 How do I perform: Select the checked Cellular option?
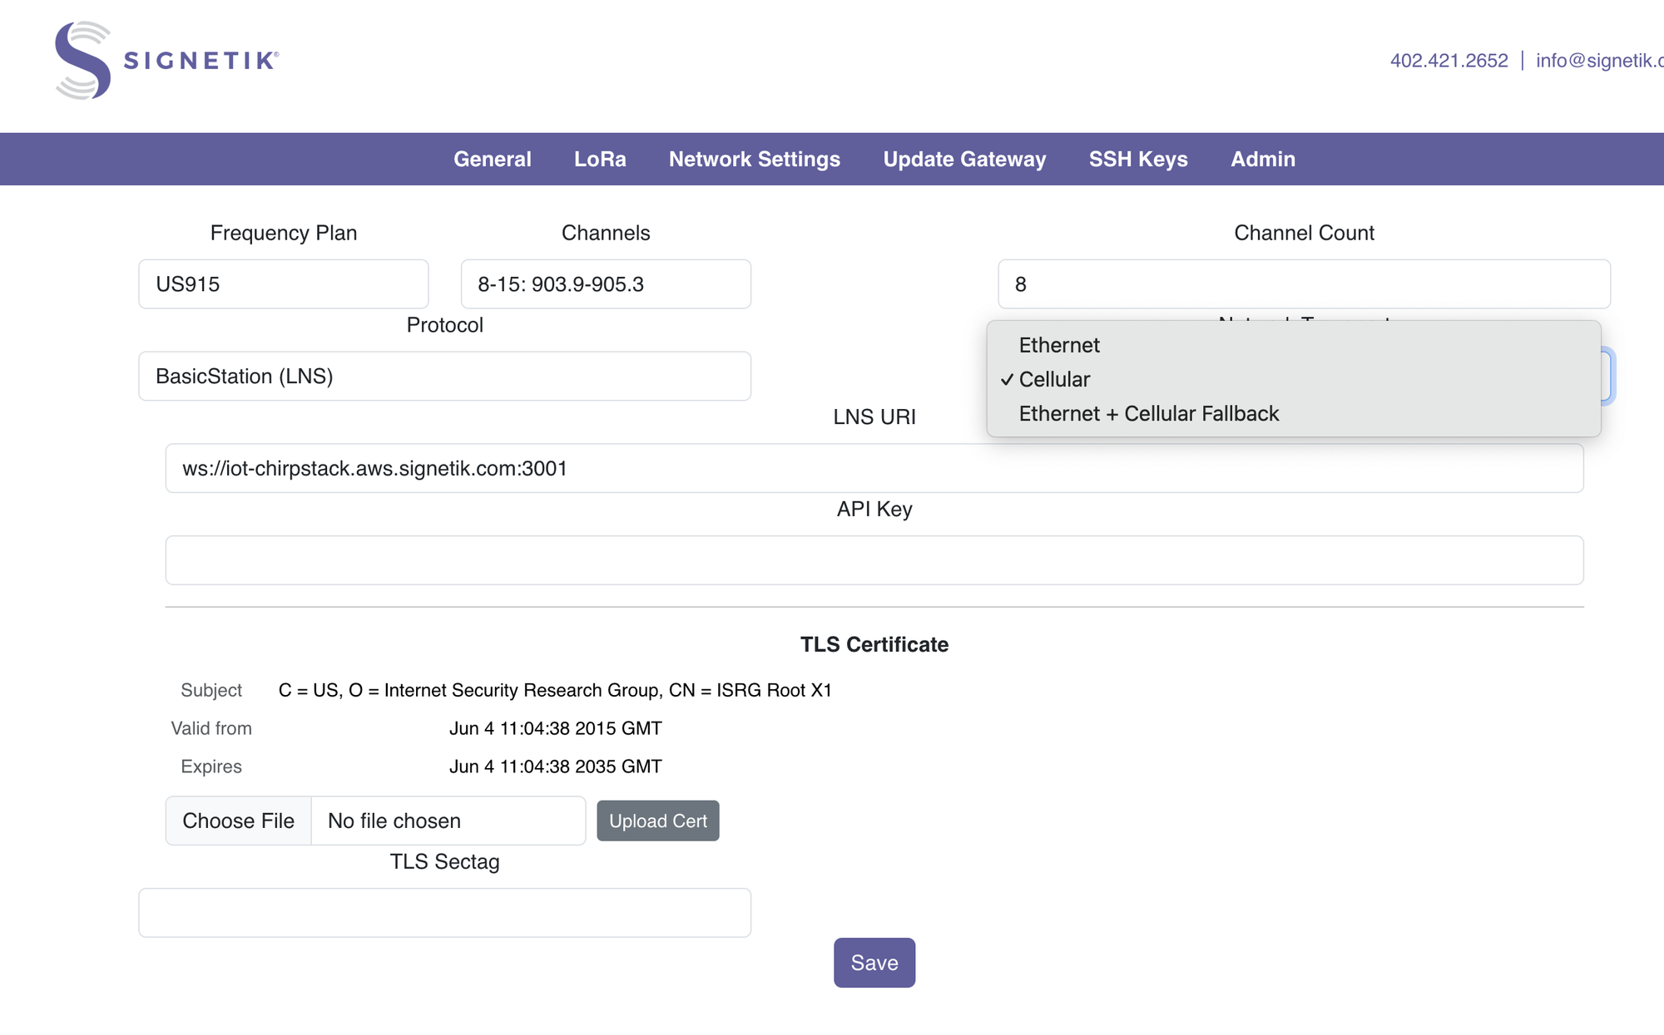pos(1294,379)
